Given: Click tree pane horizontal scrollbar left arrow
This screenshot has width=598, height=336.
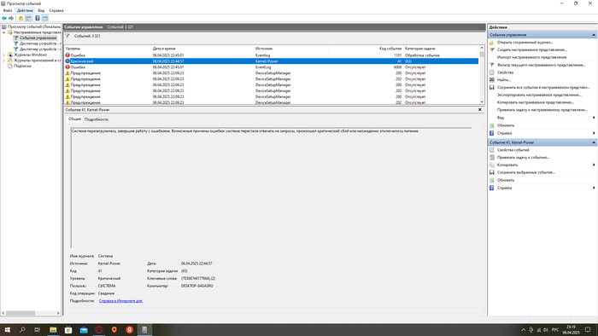Looking at the screenshot, I should click(x=3, y=313).
